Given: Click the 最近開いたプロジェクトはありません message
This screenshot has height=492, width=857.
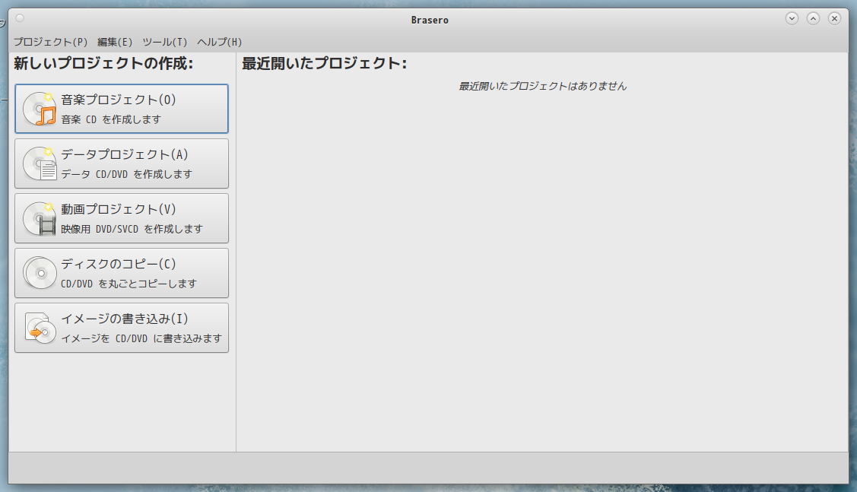Looking at the screenshot, I should 542,86.
